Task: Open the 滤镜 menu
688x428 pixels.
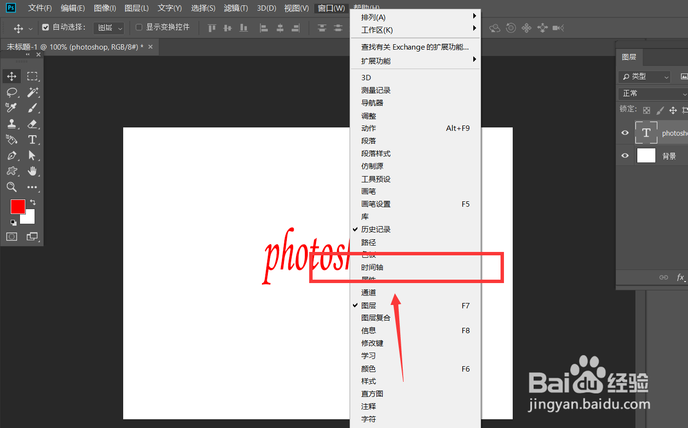Action: point(236,8)
